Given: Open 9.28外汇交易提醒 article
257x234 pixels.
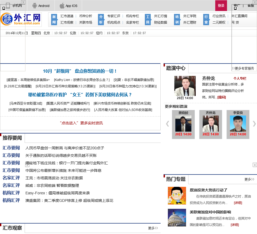Looking at the screenshot, I should [18, 86].
